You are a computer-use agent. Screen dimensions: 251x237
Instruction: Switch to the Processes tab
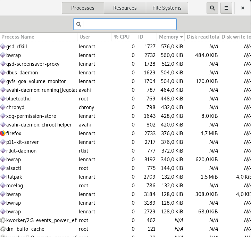pyautogui.click(x=83, y=8)
